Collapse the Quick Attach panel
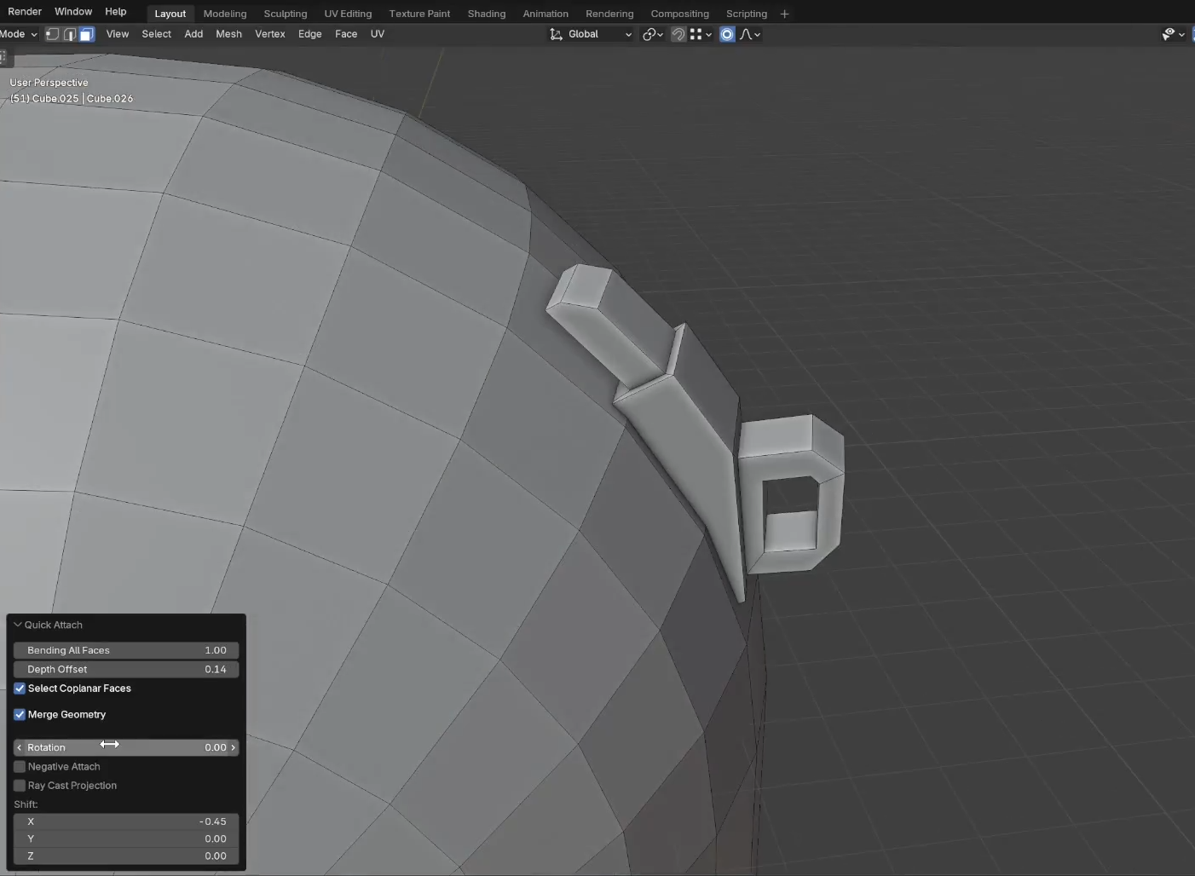Screen dimensions: 1195x876 click(18, 625)
